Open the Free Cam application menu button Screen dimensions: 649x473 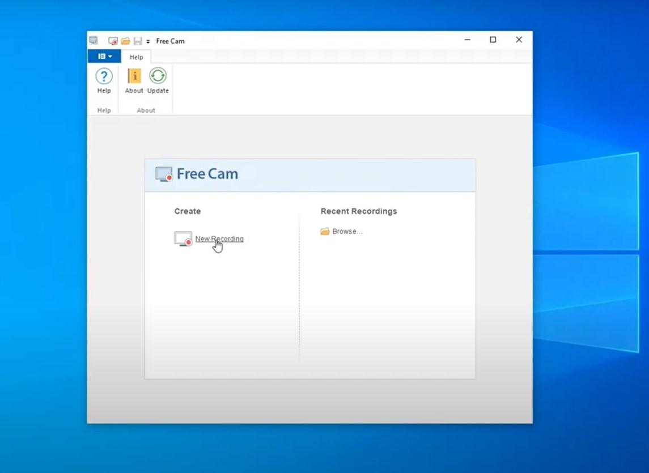point(104,56)
